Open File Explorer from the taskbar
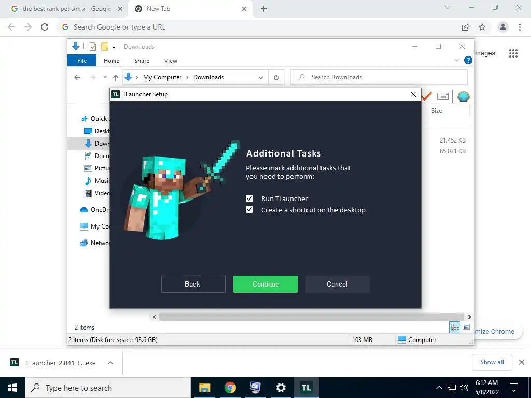This screenshot has width=531, height=398. 204,388
